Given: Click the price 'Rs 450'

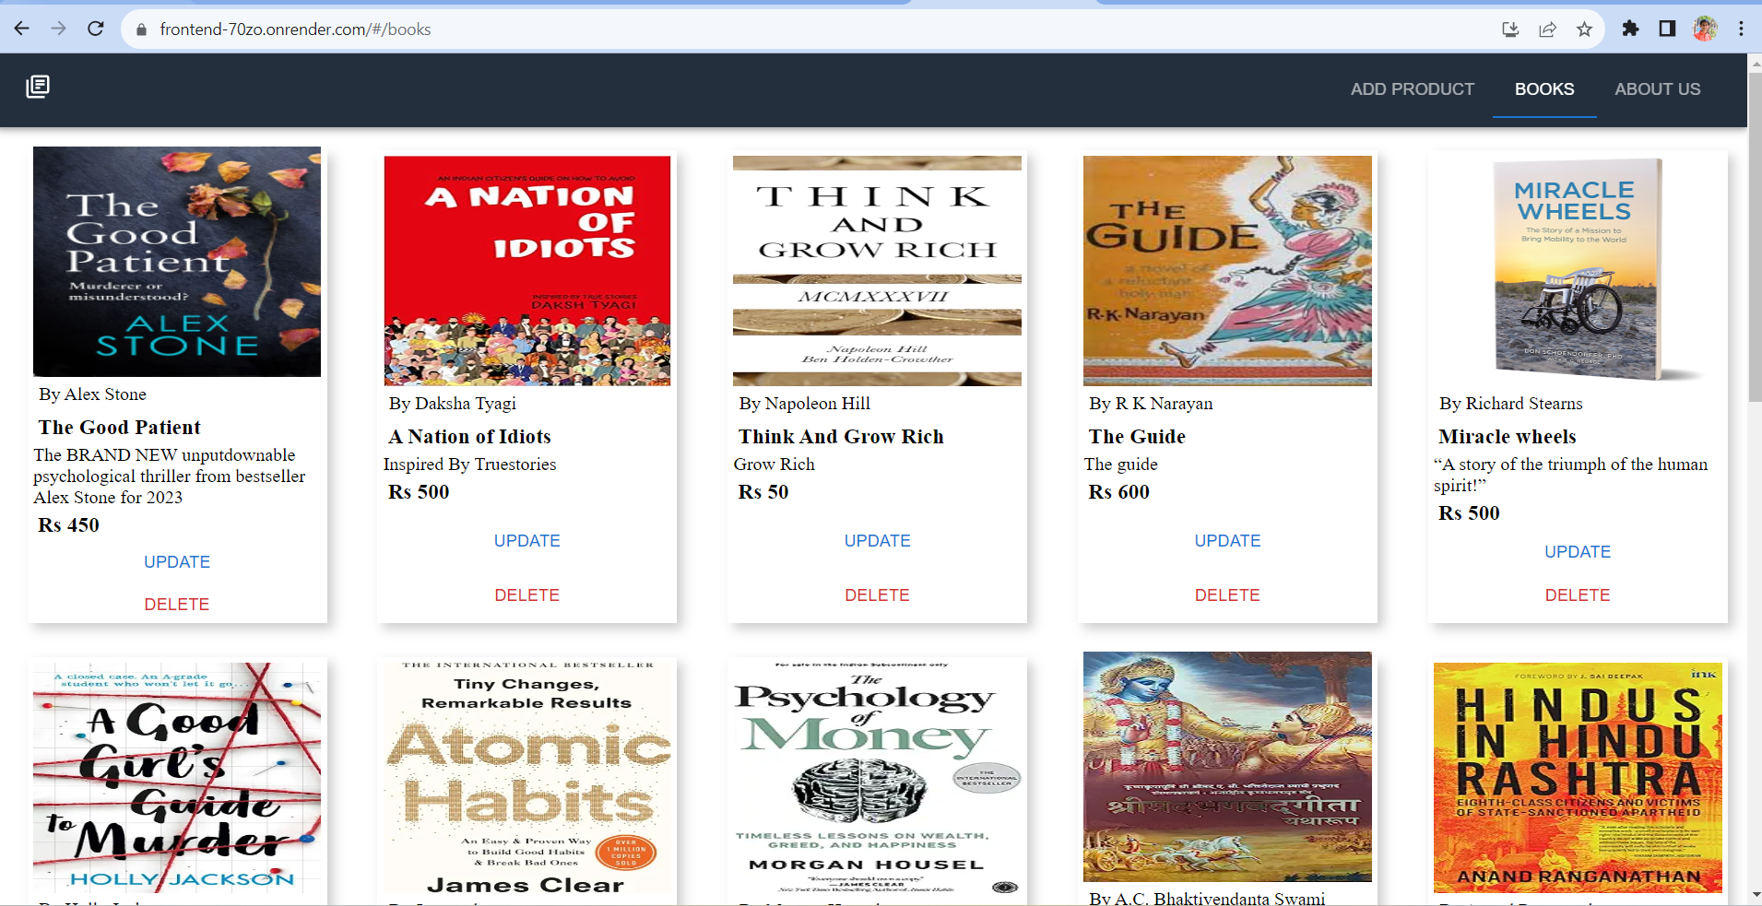Looking at the screenshot, I should (68, 525).
